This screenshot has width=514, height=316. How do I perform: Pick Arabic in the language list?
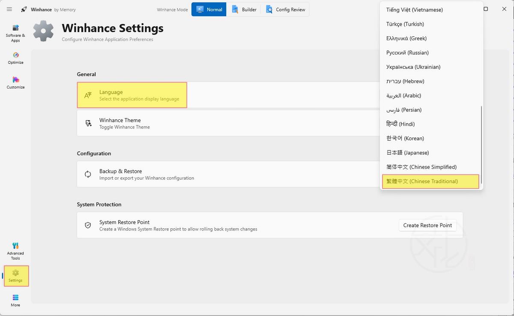coord(431,95)
